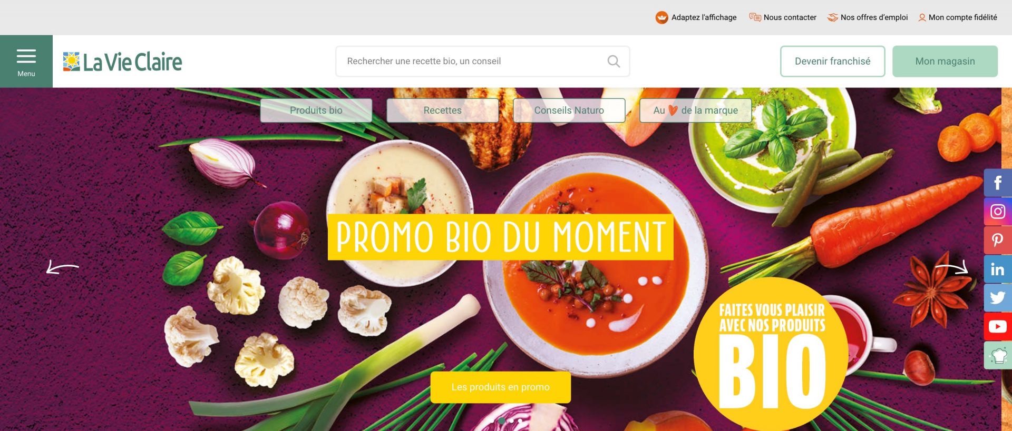Click the Devenir franchisé button
The width and height of the screenshot is (1012, 431).
(833, 61)
